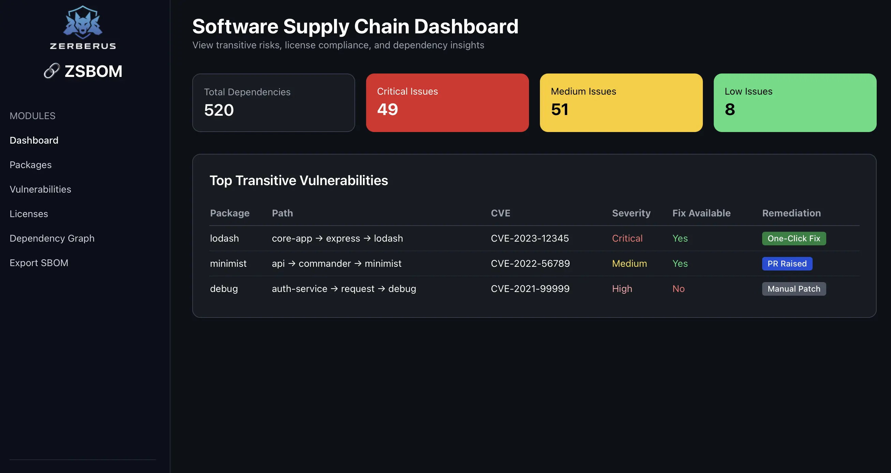Open the red Critical Issues card

pyautogui.click(x=447, y=102)
